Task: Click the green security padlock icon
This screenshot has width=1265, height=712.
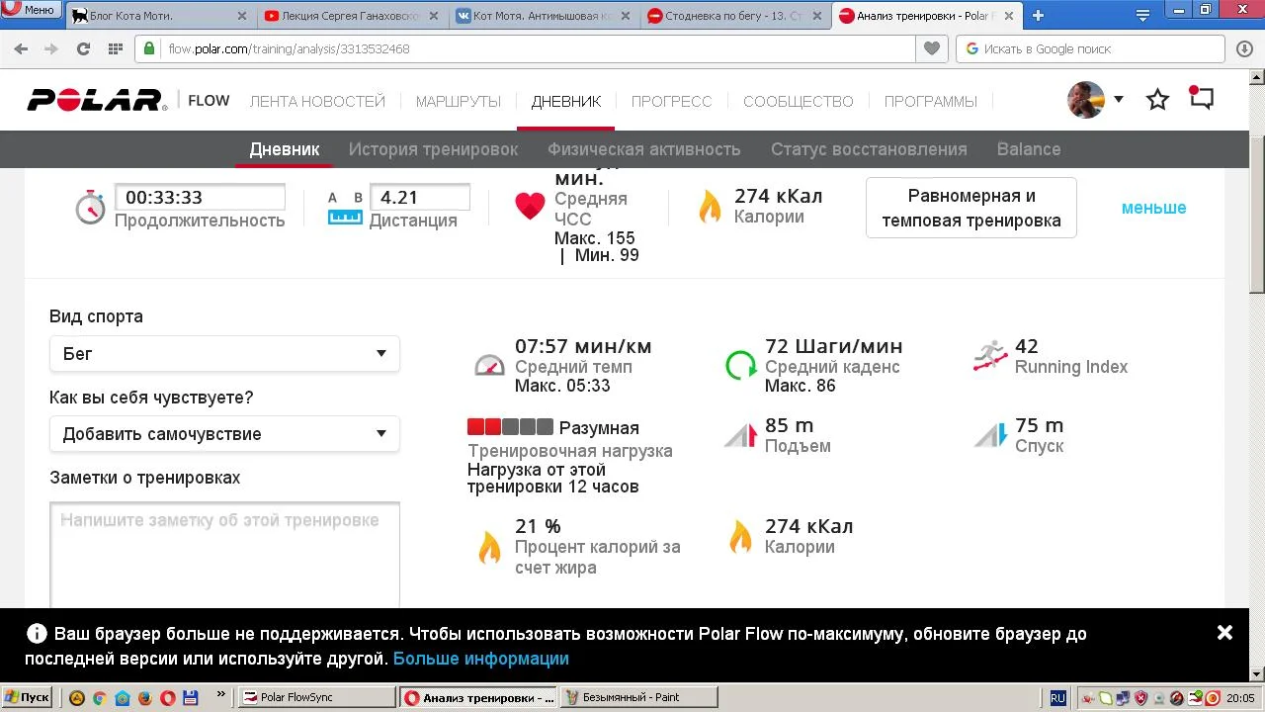Action: pos(149,48)
